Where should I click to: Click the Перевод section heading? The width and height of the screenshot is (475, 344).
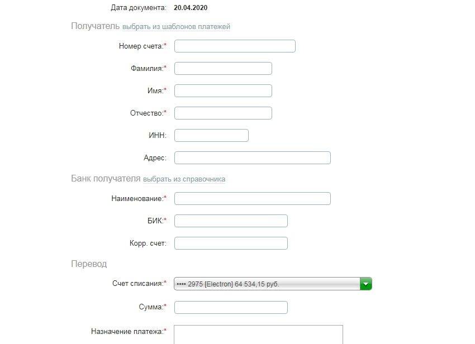click(89, 264)
